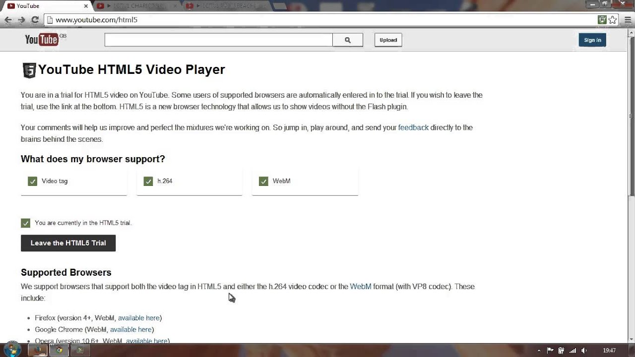Show hidden system tray icons

(x=539, y=351)
